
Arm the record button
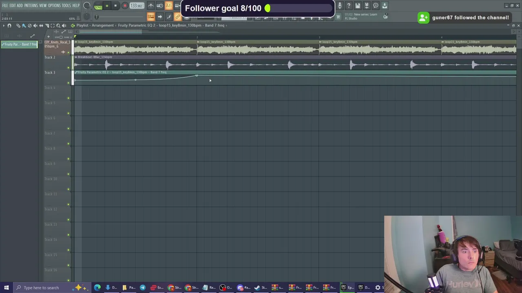(x=125, y=6)
